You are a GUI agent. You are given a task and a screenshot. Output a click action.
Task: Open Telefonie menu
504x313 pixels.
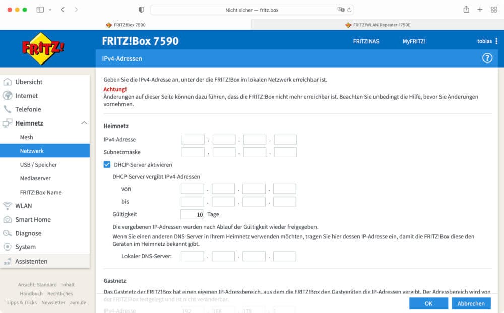[x=28, y=109]
